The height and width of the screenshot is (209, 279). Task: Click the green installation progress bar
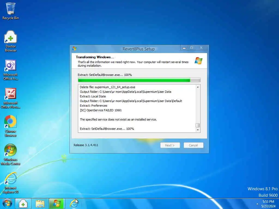point(139,80)
